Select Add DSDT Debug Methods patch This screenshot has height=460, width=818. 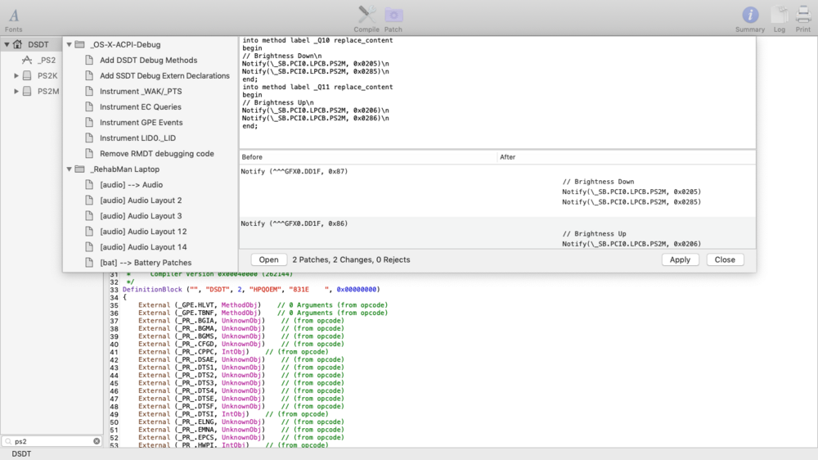[x=148, y=61]
